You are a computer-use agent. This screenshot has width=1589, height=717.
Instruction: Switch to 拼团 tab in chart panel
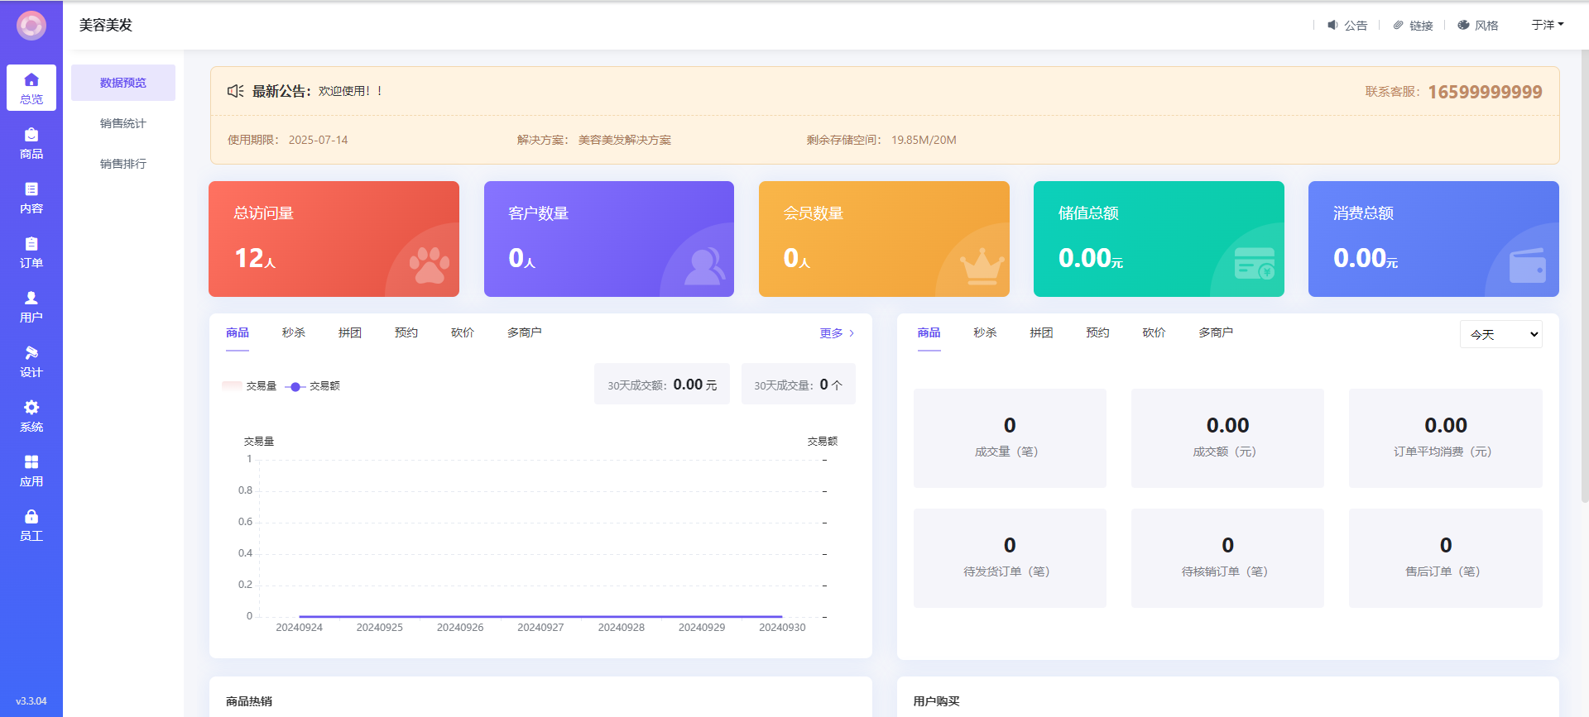[x=350, y=332]
